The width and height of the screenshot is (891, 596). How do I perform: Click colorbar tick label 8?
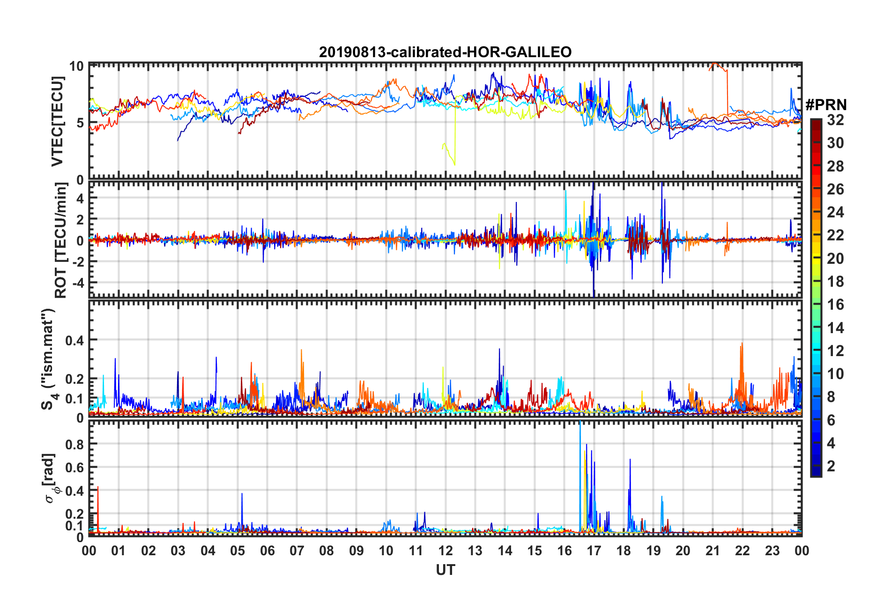coord(831,397)
